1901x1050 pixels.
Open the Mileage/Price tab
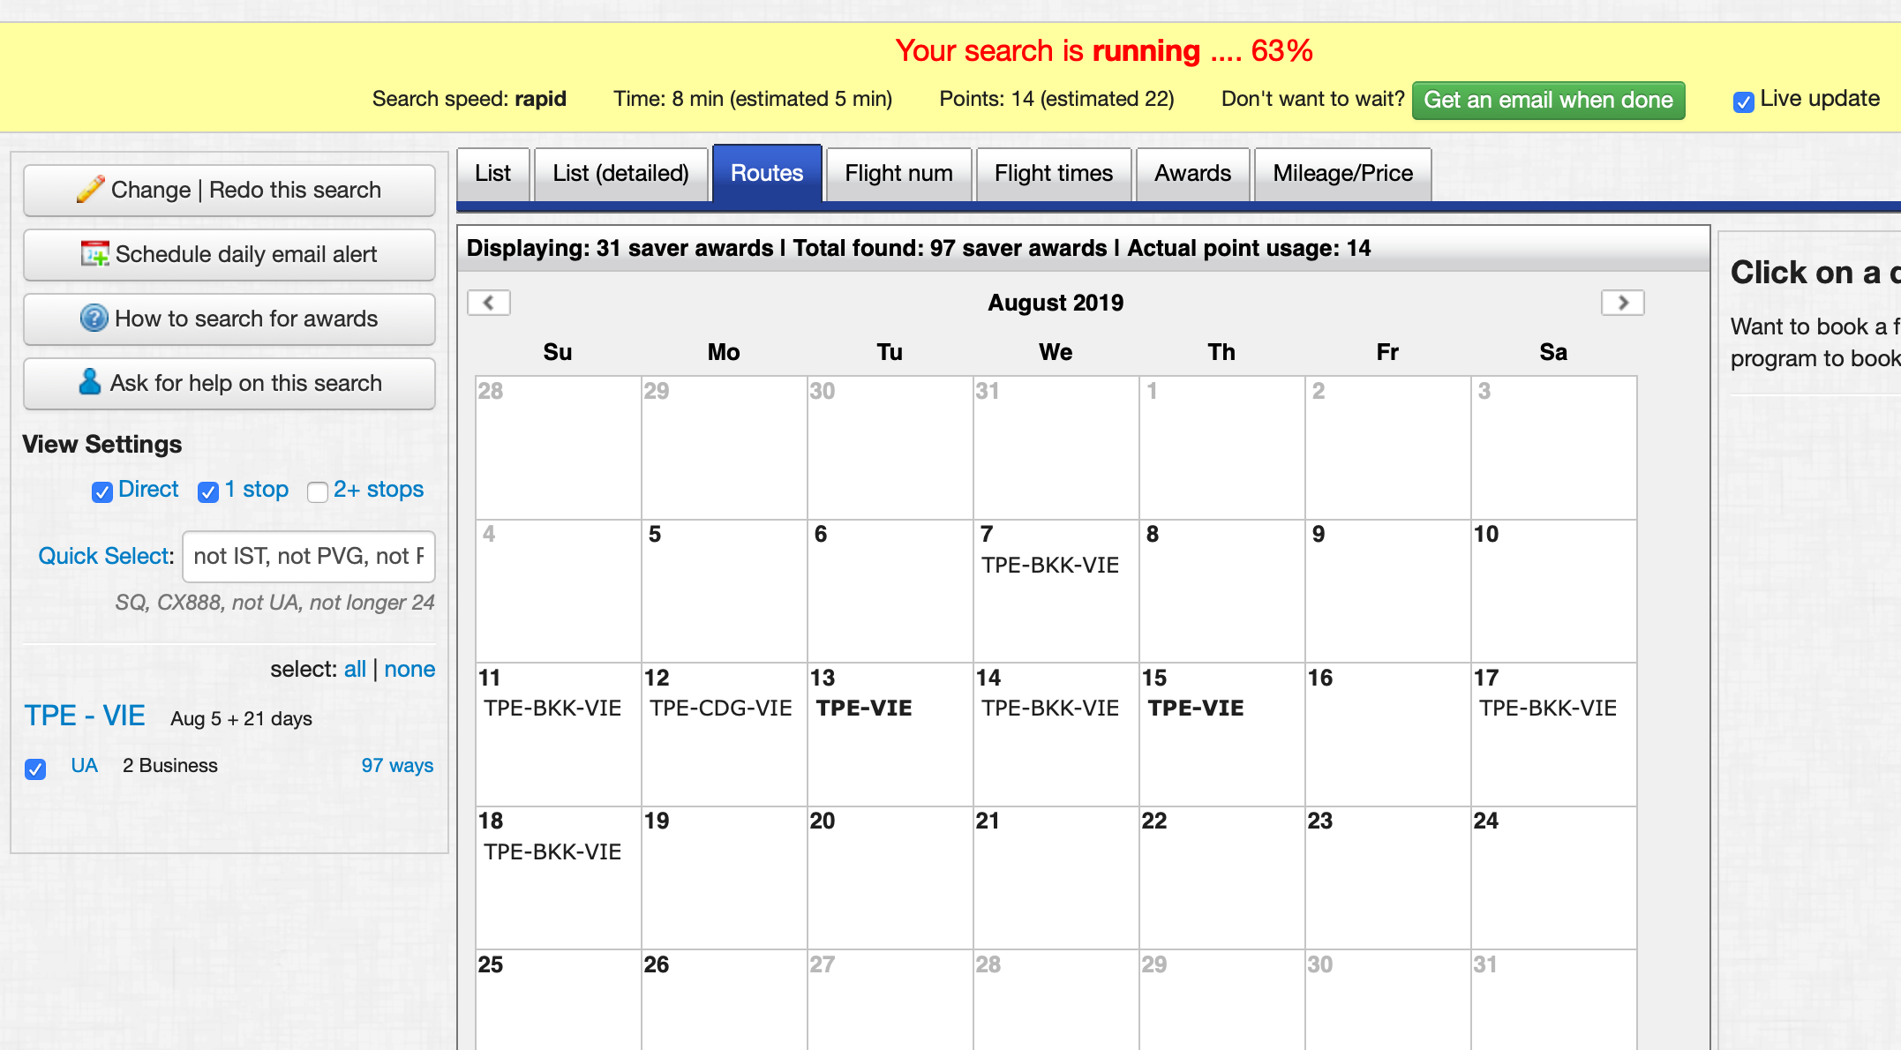[1342, 174]
